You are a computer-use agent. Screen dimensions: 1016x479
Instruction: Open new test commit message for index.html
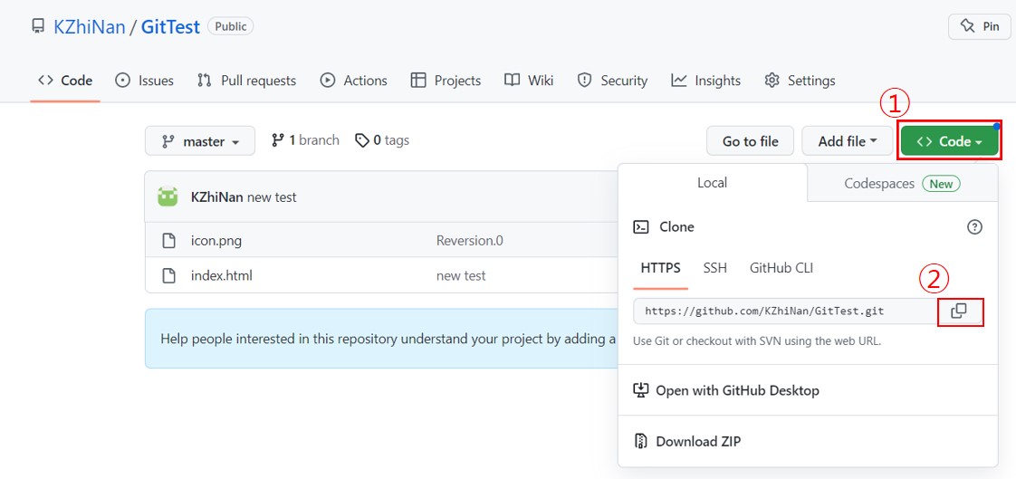tap(461, 275)
